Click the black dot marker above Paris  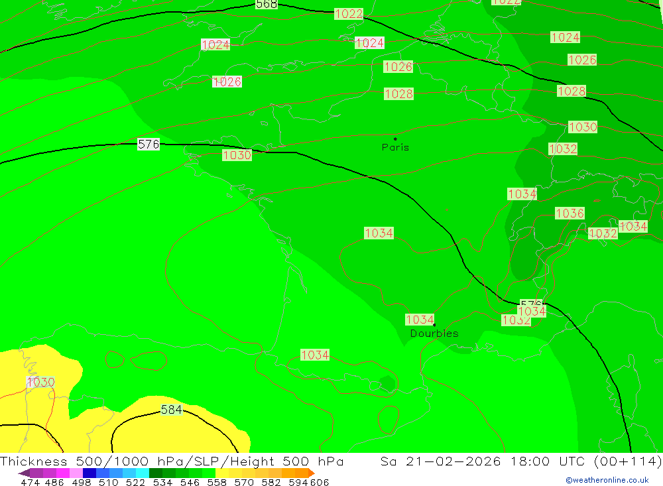click(395, 139)
